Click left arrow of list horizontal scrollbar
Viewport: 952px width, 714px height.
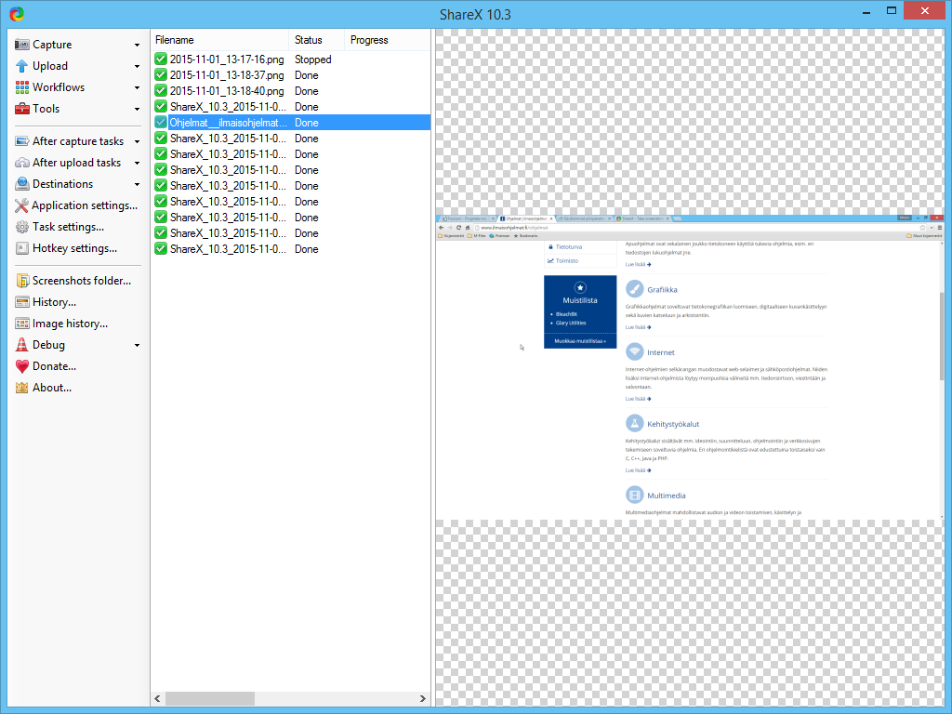pos(158,699)
